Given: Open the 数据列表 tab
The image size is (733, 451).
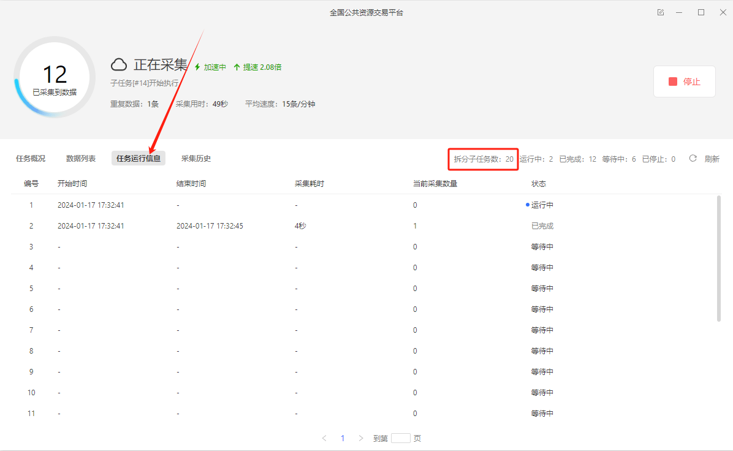Looking at the screenshot, I should [x=81, y=159].
